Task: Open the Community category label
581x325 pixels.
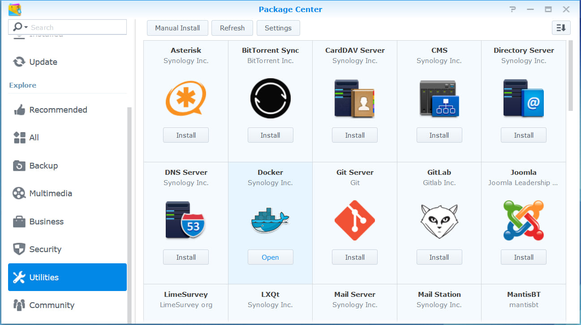Action: pyautogui.click(x=52, y=305)
